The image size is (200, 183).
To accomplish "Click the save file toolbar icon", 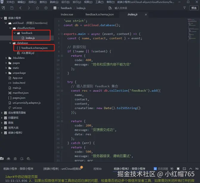I will point(12,8).
